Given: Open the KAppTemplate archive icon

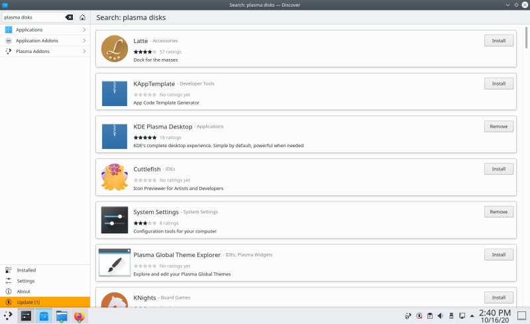Looking at the screenshot, I should (x=115, y=93).
